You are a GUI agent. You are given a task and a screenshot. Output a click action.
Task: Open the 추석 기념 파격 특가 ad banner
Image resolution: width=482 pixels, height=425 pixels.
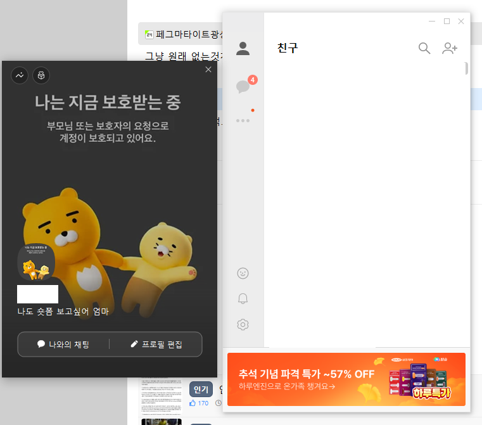[x=346, y=379]
